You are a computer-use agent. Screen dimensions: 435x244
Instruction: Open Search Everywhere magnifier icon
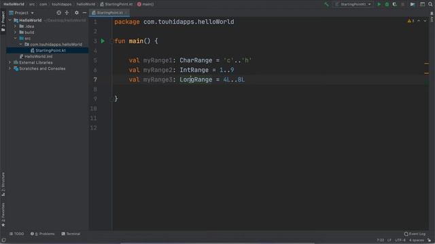tap(430, 4)
